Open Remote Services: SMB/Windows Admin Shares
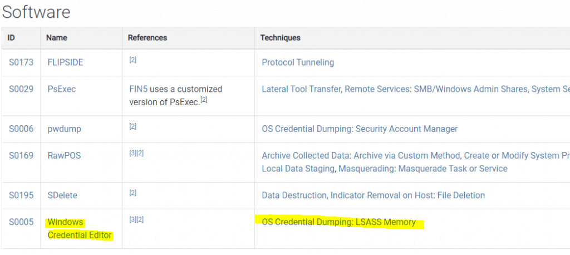Screen dimensions: 570x255 pos(436,89)
